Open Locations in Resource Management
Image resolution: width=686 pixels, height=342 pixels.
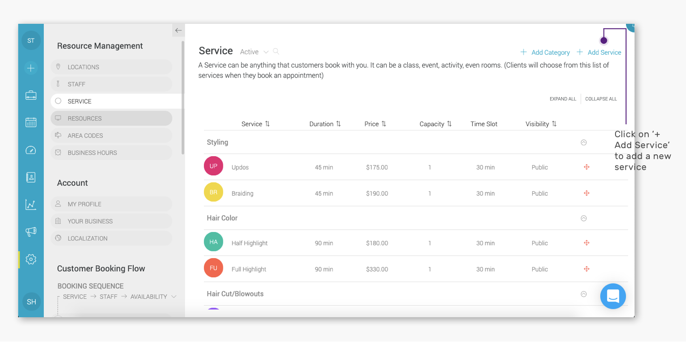click(x=111, y=67)
